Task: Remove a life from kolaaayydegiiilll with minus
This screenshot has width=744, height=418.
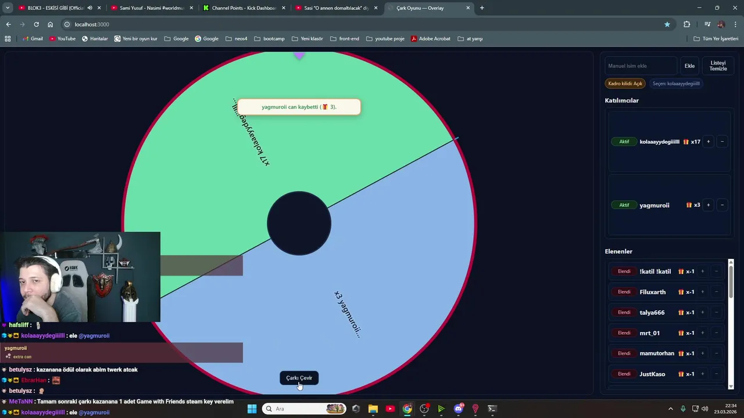Action: click(722, 142)
